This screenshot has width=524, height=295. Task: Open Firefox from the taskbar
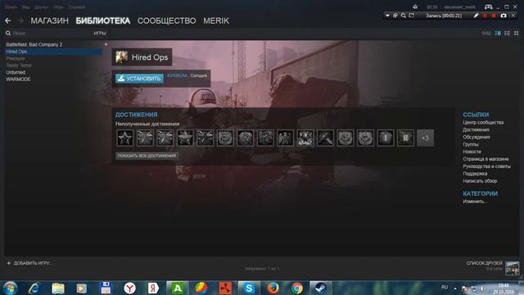pos(273,288)
